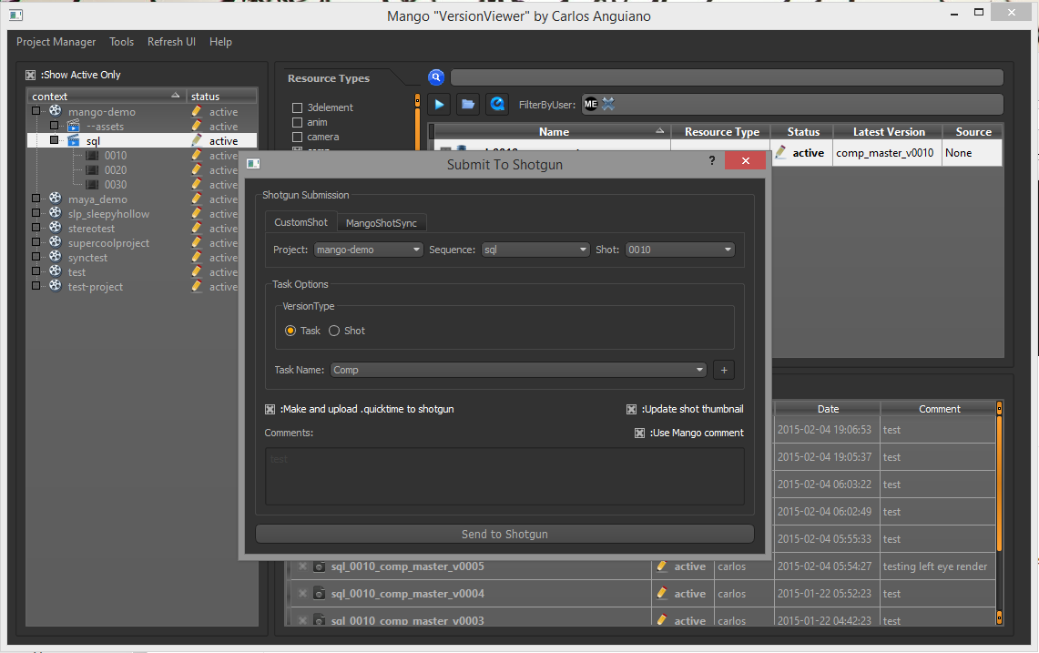The image size is (1039, 653).
Task: Click the pencil status icon for sql row
Action: click(196, 140)
